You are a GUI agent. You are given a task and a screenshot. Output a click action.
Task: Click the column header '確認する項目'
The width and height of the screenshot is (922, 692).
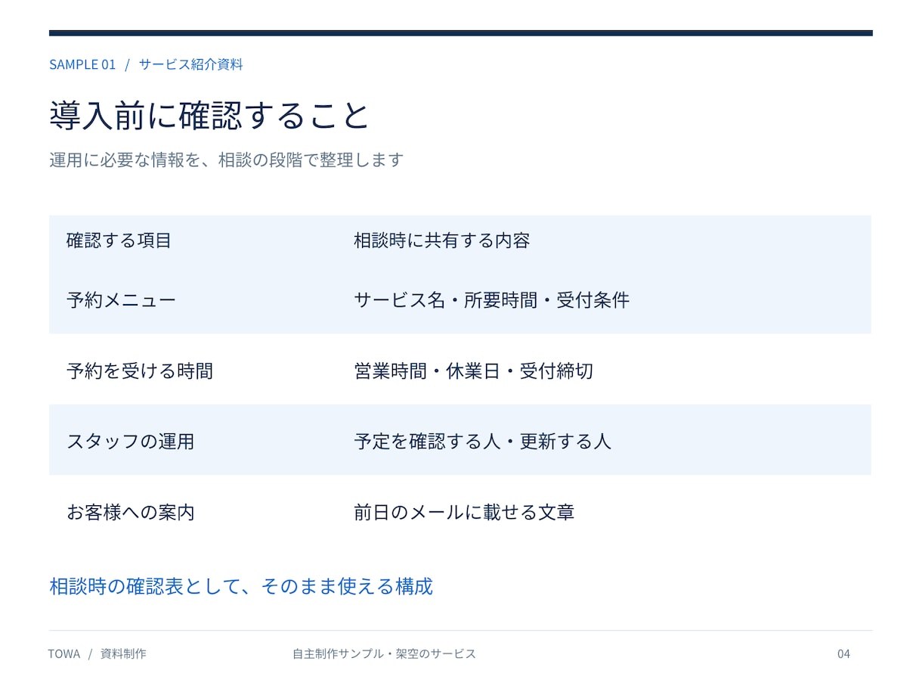click(119, 240)
